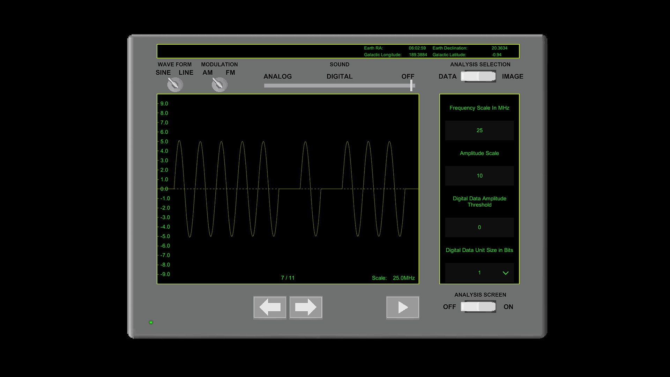
Task: Edit the Frequency Scale In MHz field
Action: point(479,130)
